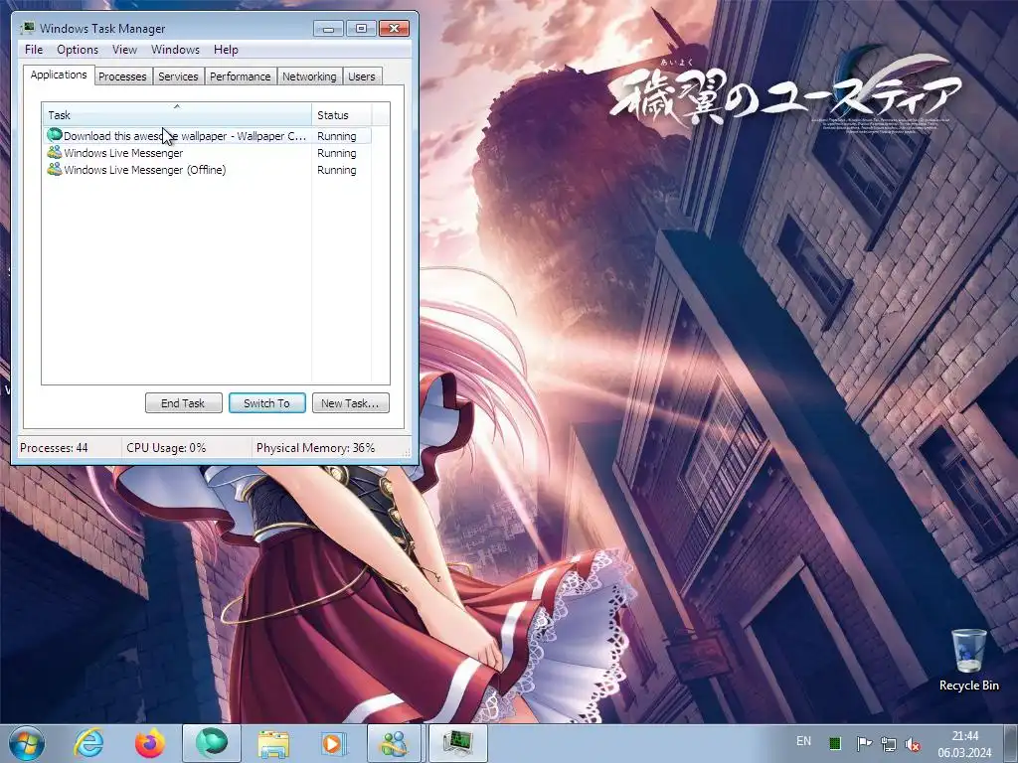
Task: Click the 'Physical Memory: 36%' status entry
Action: click(x=315, y=448)
